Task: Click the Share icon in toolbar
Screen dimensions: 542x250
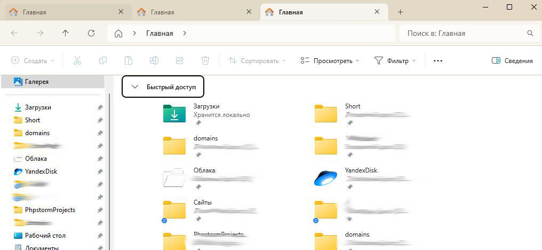Action: tap(180, 60)
